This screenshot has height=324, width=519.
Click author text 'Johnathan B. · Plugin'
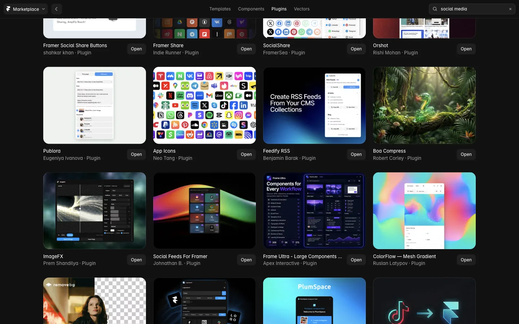pos(177,263)
